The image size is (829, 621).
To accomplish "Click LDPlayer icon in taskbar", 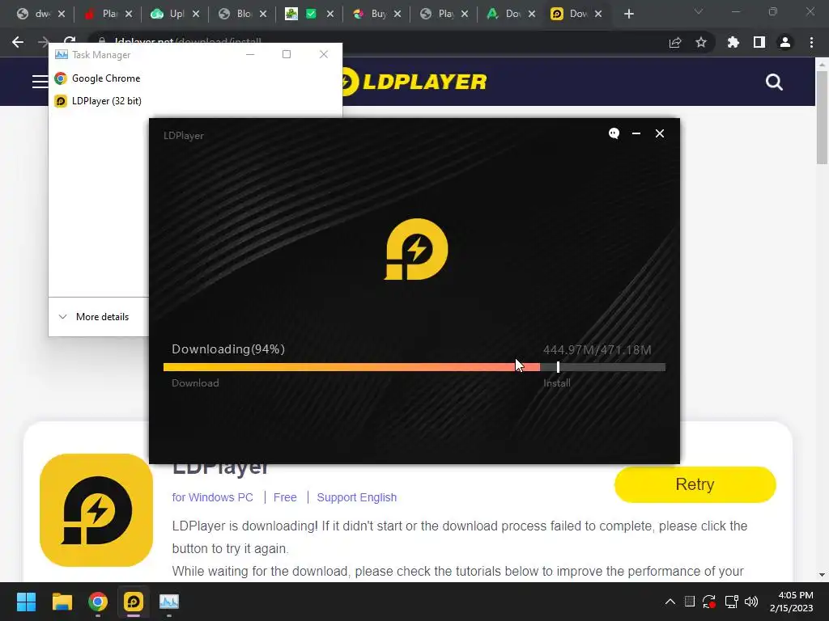I will pos(134,602).
